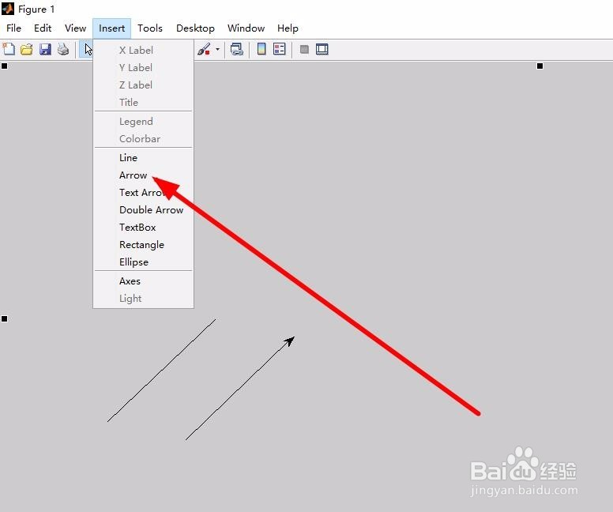613x512 pixels.
Task: Toggle the Edit Plot pointer tool
Action: (x=87, y=49)
